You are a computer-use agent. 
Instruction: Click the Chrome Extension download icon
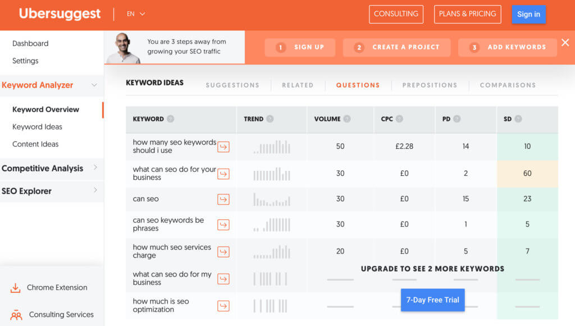(x=15, y=288)
